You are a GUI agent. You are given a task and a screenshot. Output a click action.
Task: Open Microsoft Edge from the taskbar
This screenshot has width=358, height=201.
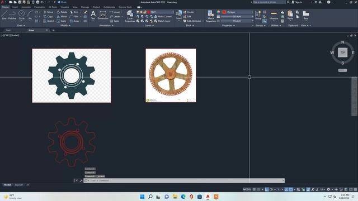(x=183, y=197)
